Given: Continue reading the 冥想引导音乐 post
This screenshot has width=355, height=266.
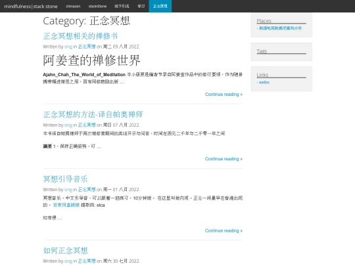Looking at the screenshot, I should (224, 231).
